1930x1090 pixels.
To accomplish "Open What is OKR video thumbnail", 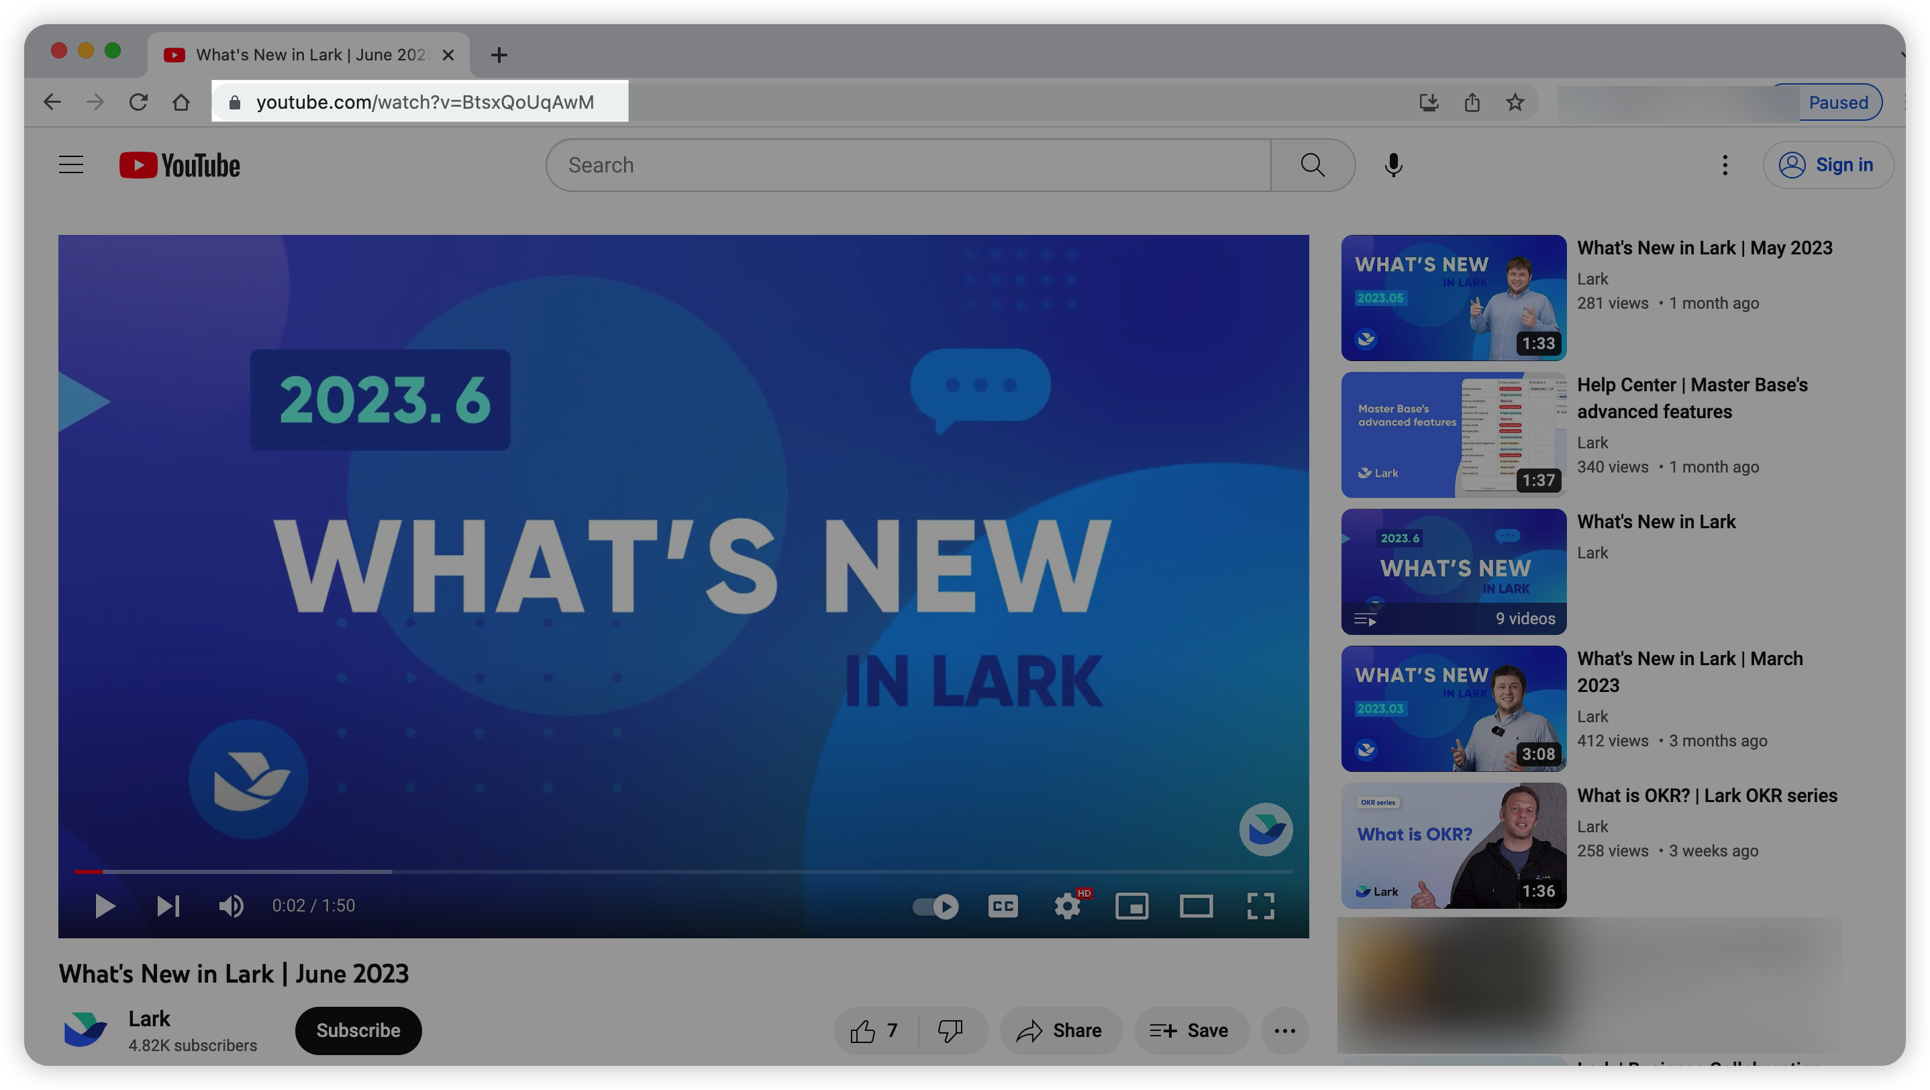I will 1454,846.
